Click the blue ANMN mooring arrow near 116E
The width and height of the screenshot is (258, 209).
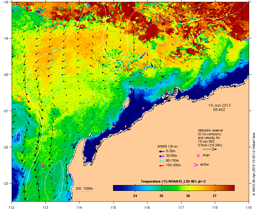[143, 56]
